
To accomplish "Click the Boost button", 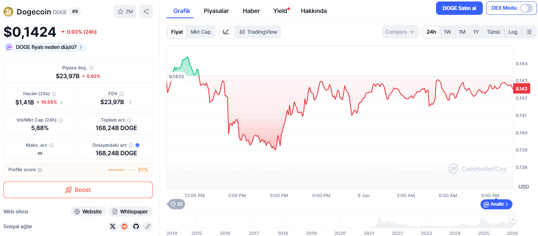I will (78, 190).
